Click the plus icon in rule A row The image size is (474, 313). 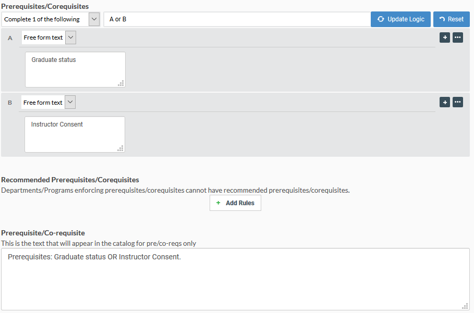445,37
